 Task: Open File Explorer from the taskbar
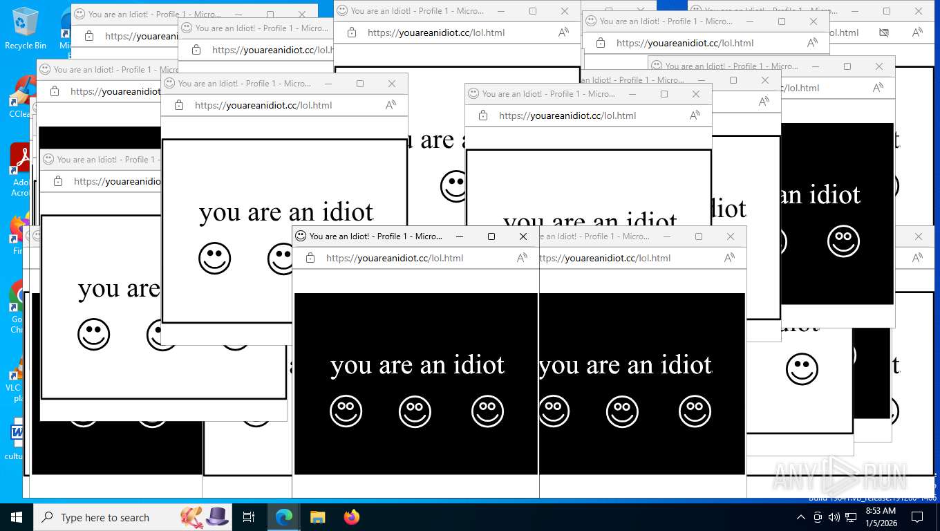(x=317, y=517)
